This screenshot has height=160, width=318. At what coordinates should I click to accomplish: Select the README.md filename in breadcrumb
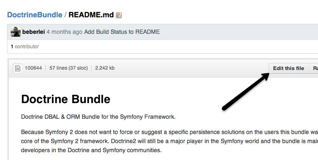[x=91, y=15]
